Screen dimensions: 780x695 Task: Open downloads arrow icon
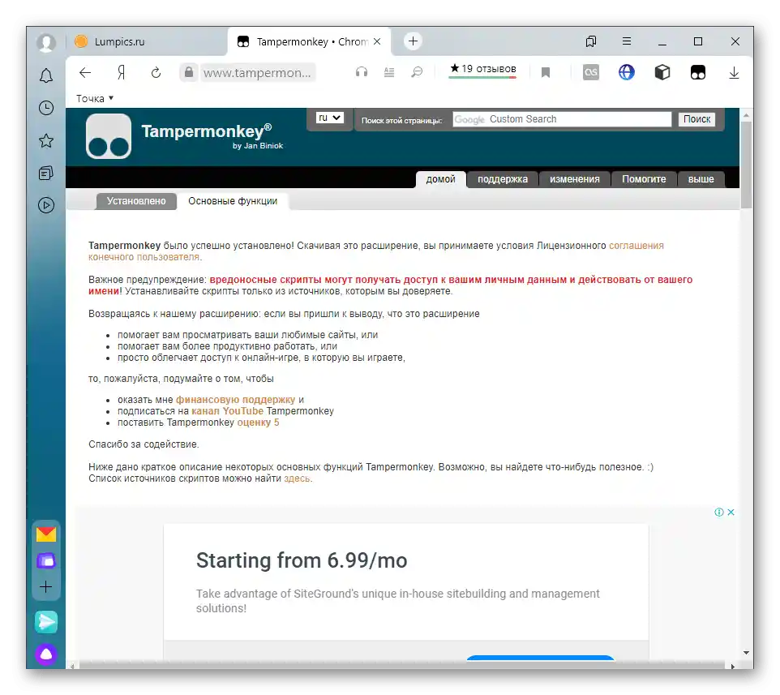click(x=734, y=73)
